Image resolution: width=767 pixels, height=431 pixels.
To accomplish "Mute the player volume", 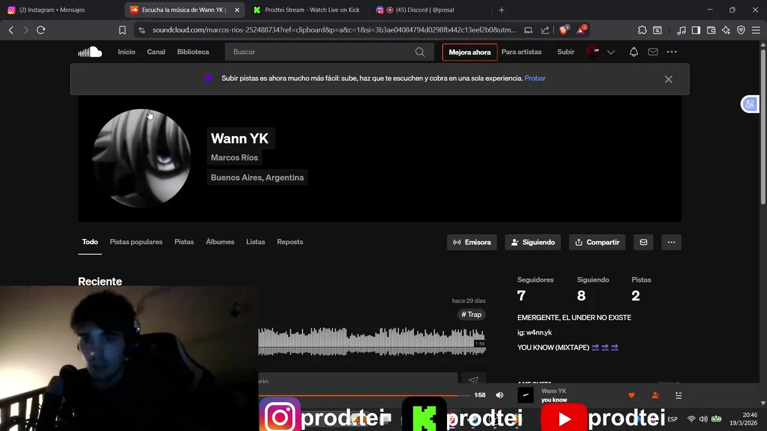I will [x=500, y=395].
